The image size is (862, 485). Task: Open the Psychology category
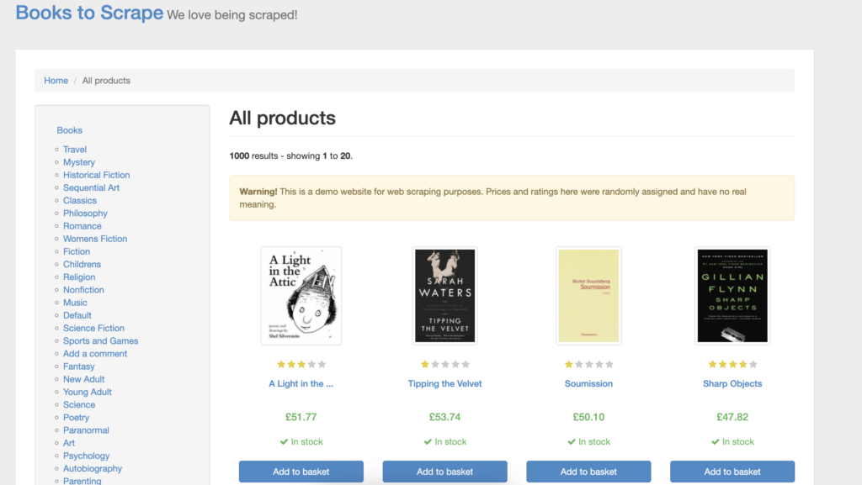pos(87,456)
